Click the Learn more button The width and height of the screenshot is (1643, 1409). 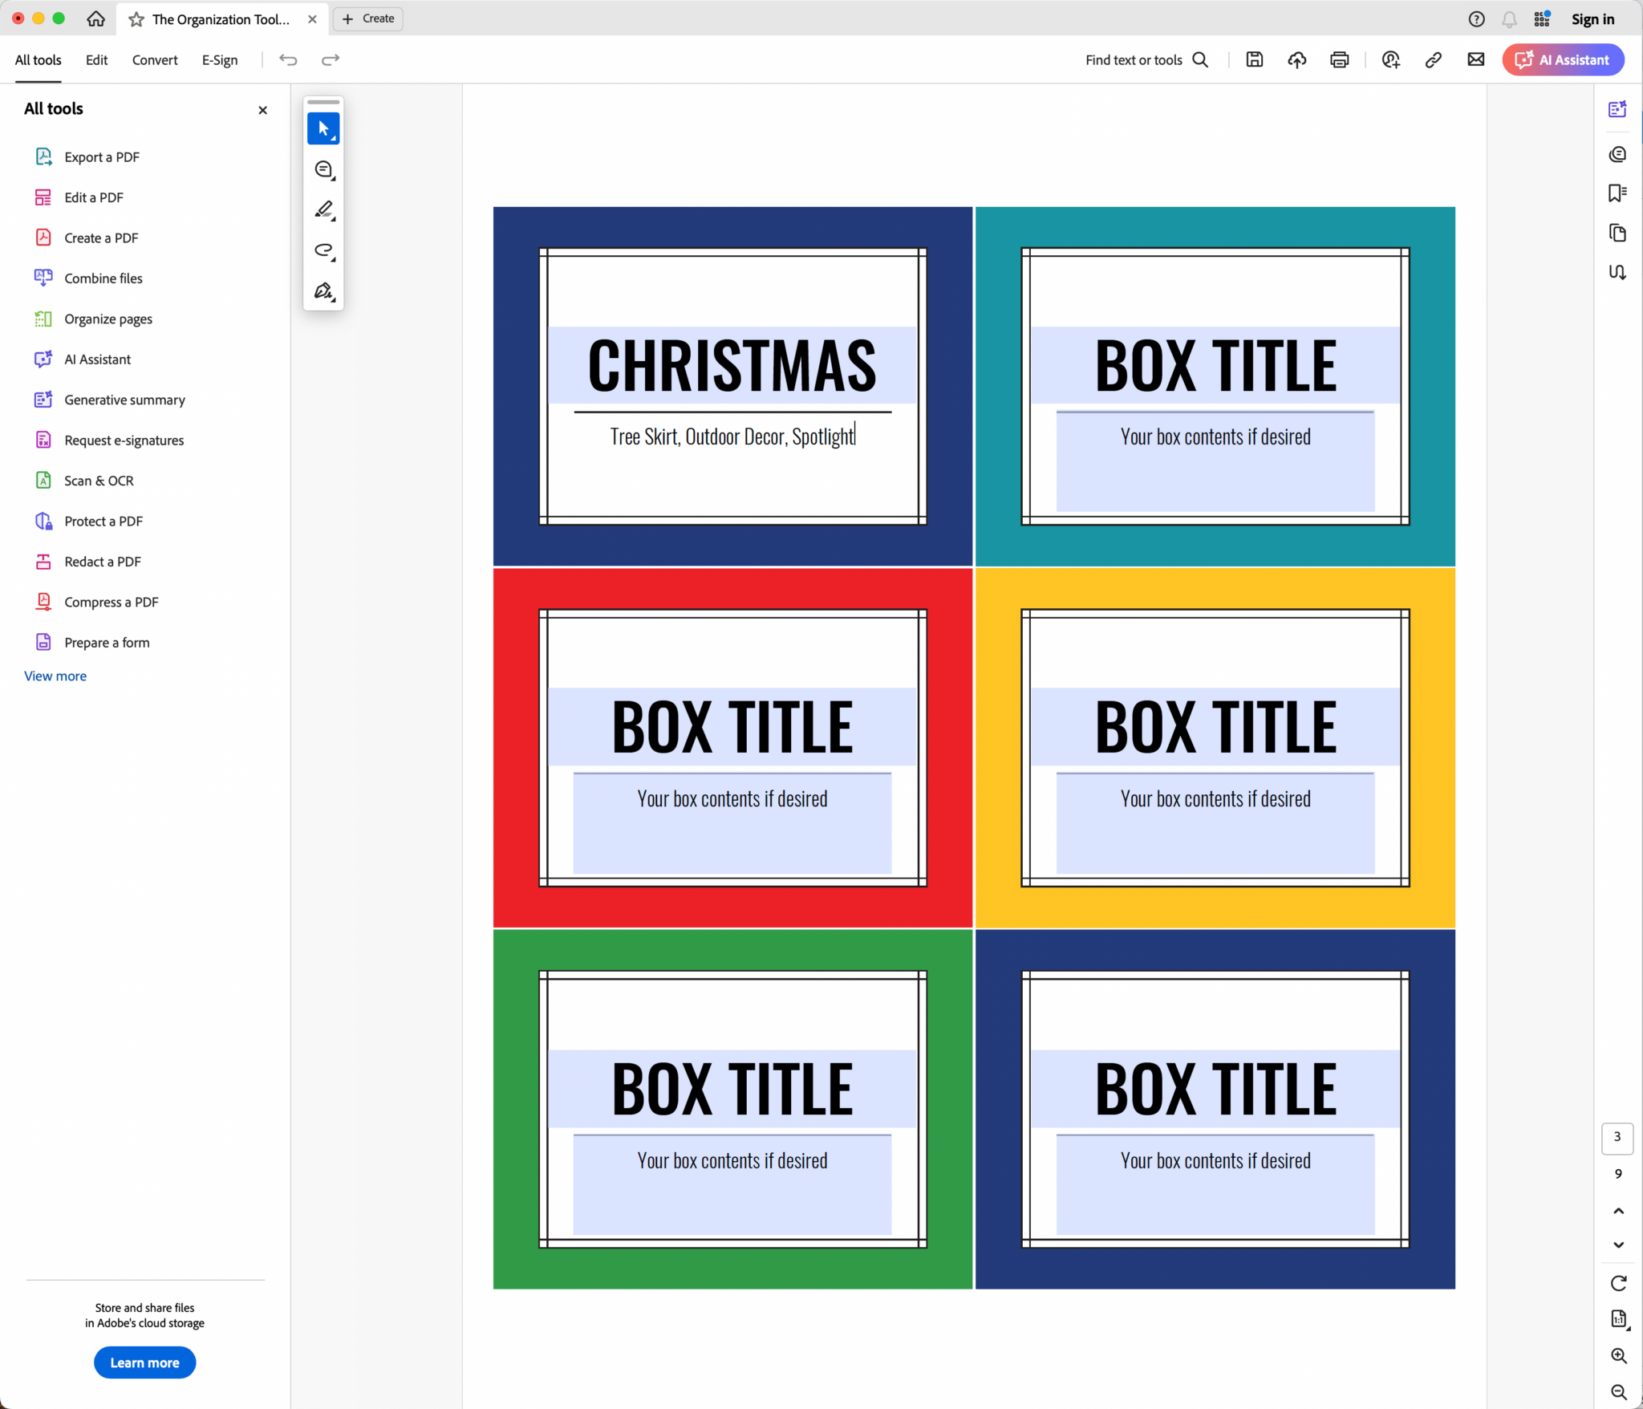(144, 1362)
